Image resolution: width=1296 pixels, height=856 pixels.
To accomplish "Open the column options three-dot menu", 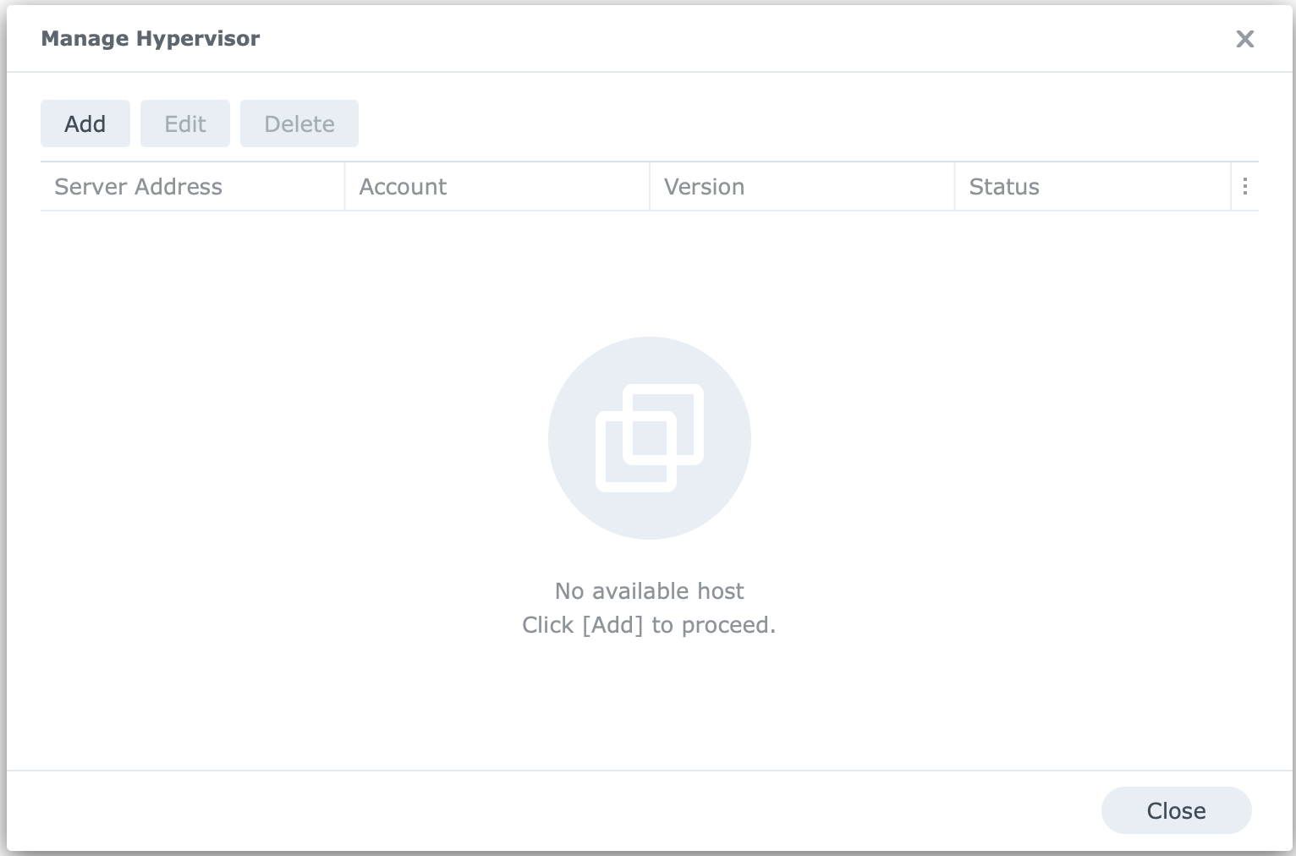I will (x=1245, y=186).
